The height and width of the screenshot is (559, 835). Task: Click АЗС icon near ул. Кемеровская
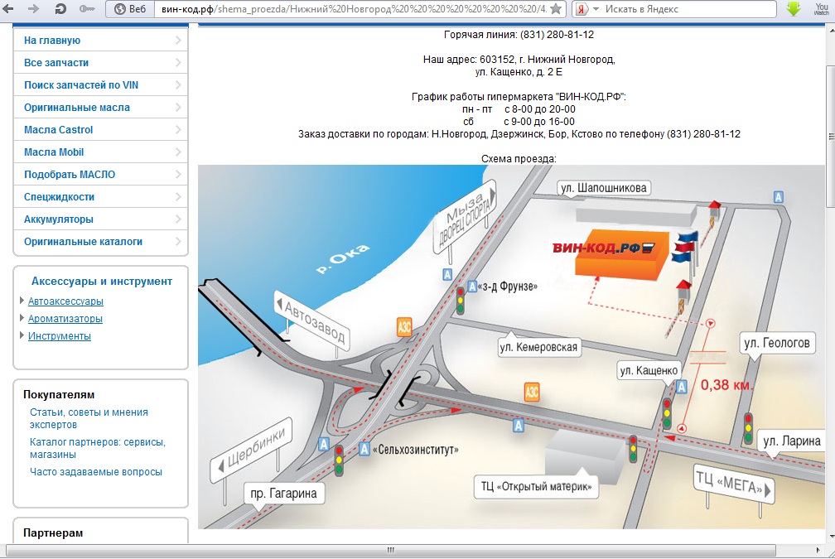532,392
